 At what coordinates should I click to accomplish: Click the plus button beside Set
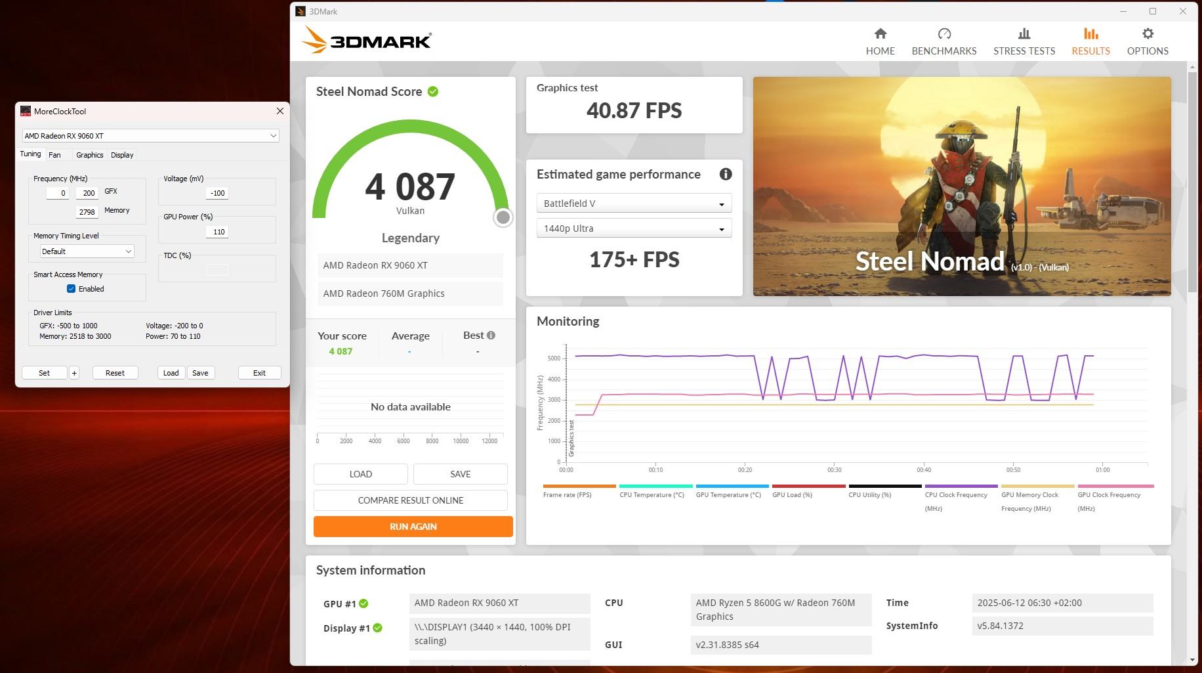74,373
